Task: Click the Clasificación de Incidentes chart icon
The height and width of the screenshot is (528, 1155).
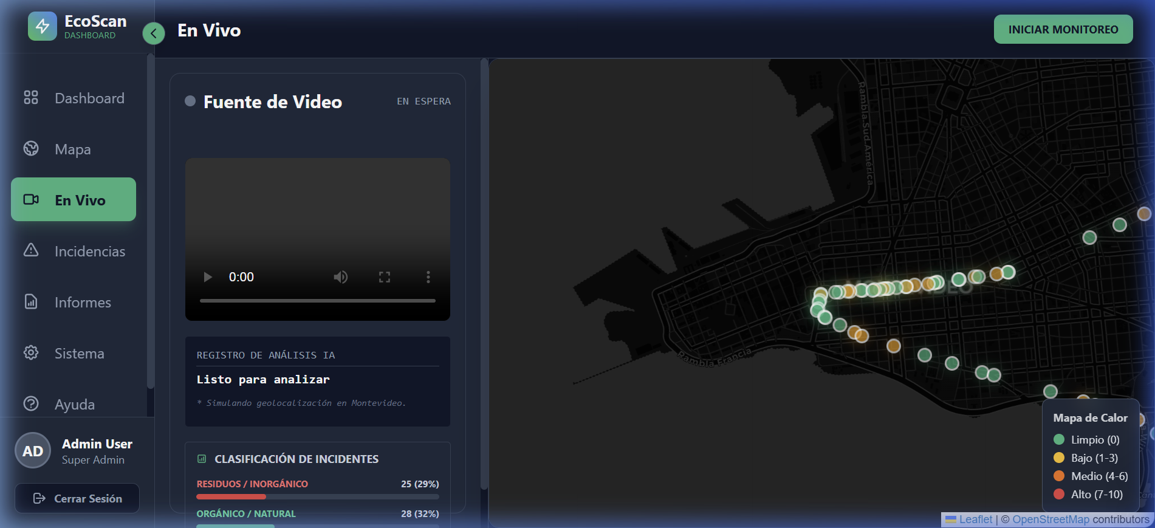Action: tap(202, 459)
